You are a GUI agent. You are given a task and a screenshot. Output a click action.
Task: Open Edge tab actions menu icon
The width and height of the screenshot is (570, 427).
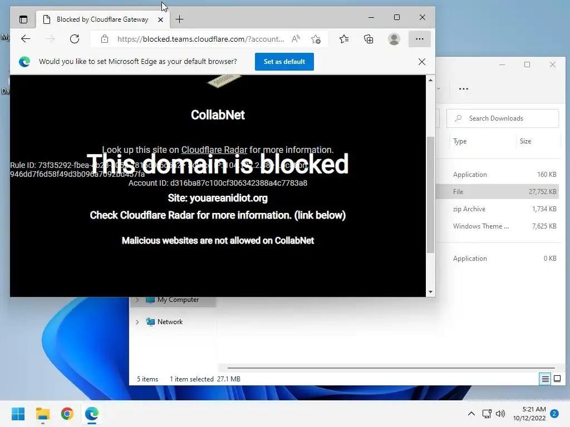pyautogui.click(x=23, y=19)
